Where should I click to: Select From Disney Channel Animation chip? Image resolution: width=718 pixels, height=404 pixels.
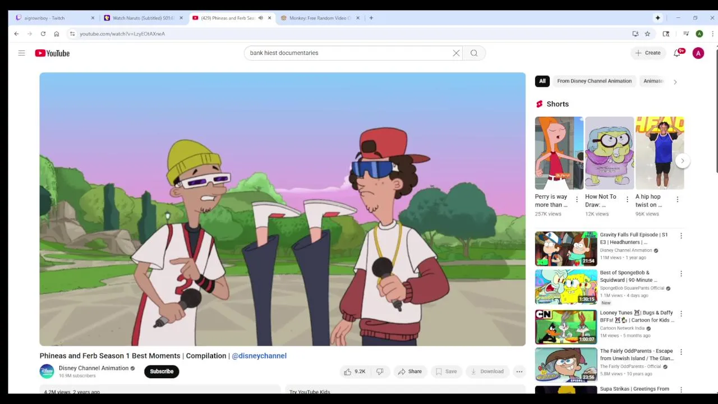594,81
